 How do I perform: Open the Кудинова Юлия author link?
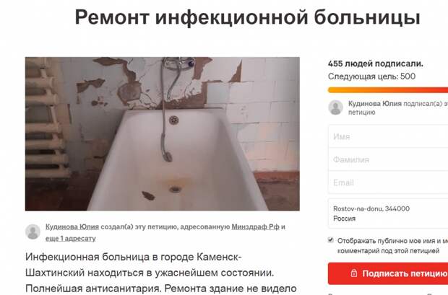[72, 226]
